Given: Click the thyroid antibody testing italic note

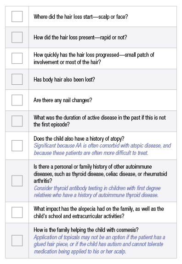Looking at the screenshot, I should tap(97, 192).
